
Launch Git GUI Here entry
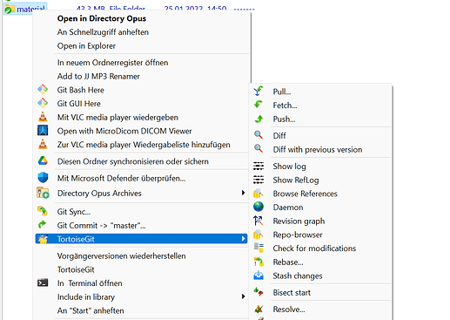(79, 104)
